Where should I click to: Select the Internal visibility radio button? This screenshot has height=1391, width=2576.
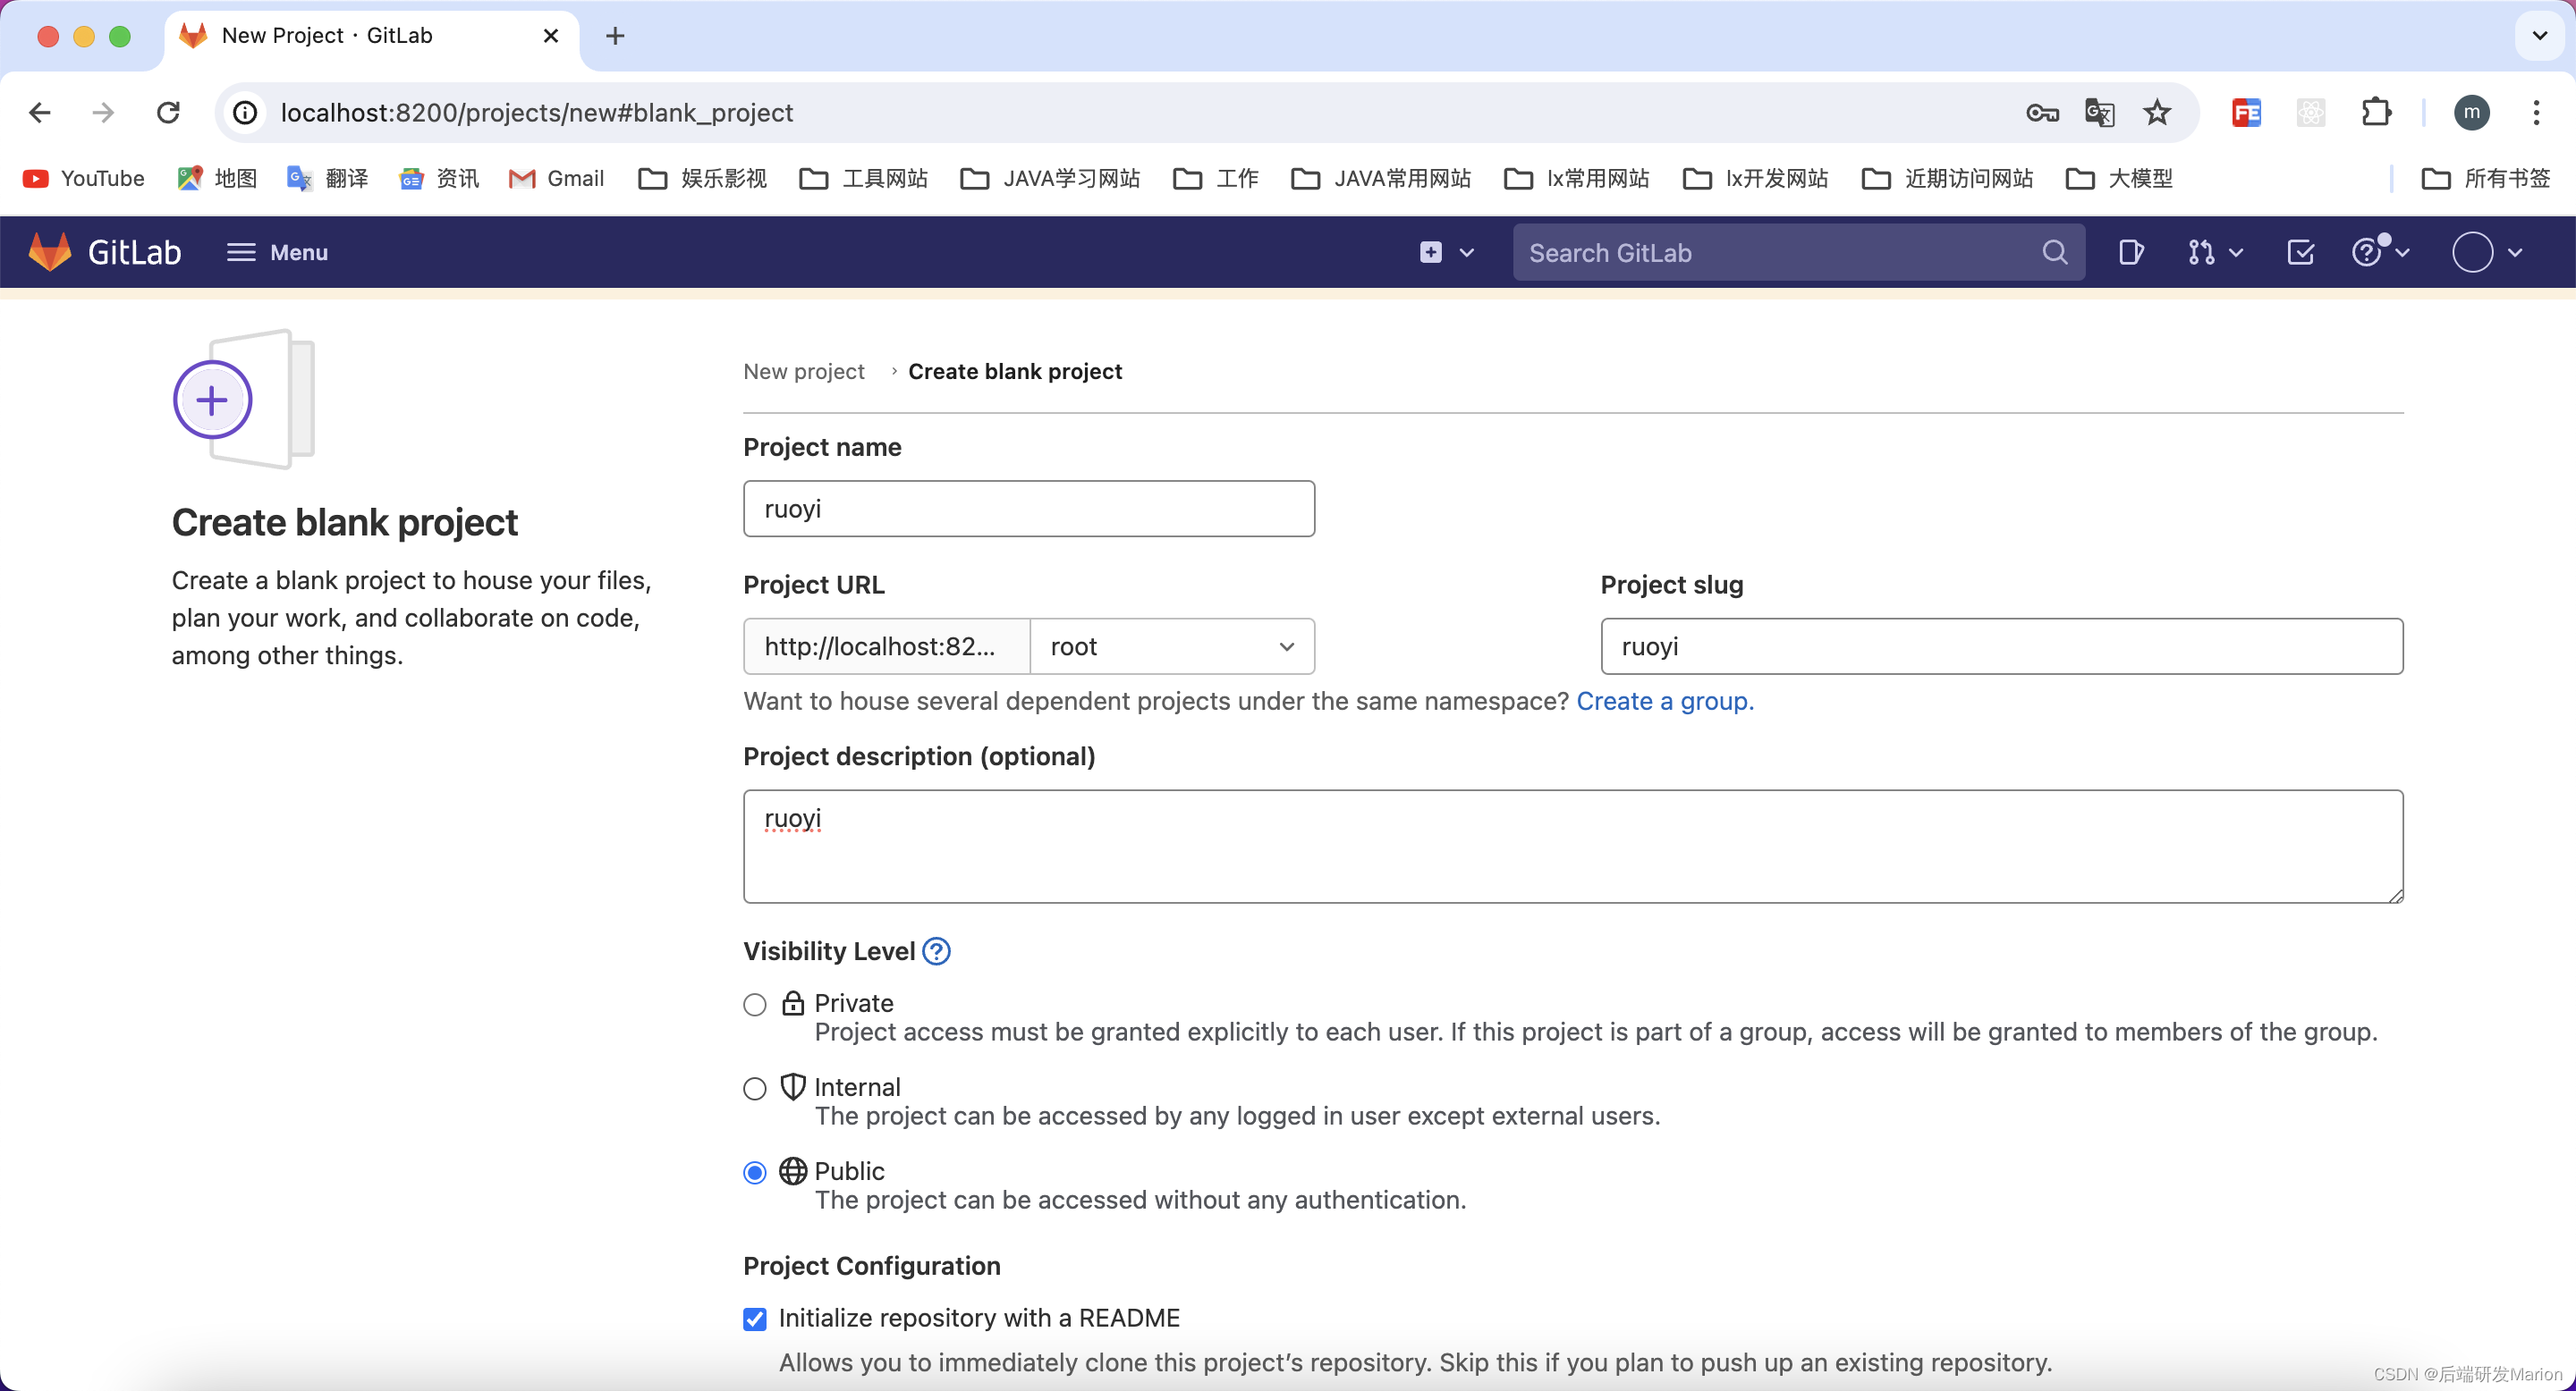click(x=754, y=1088)
